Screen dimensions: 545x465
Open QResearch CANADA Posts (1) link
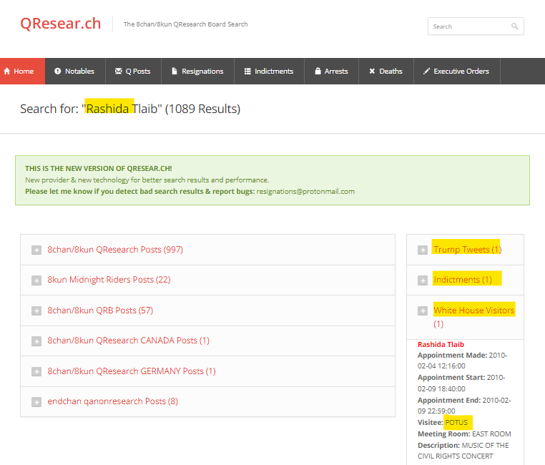pos(129,341)
